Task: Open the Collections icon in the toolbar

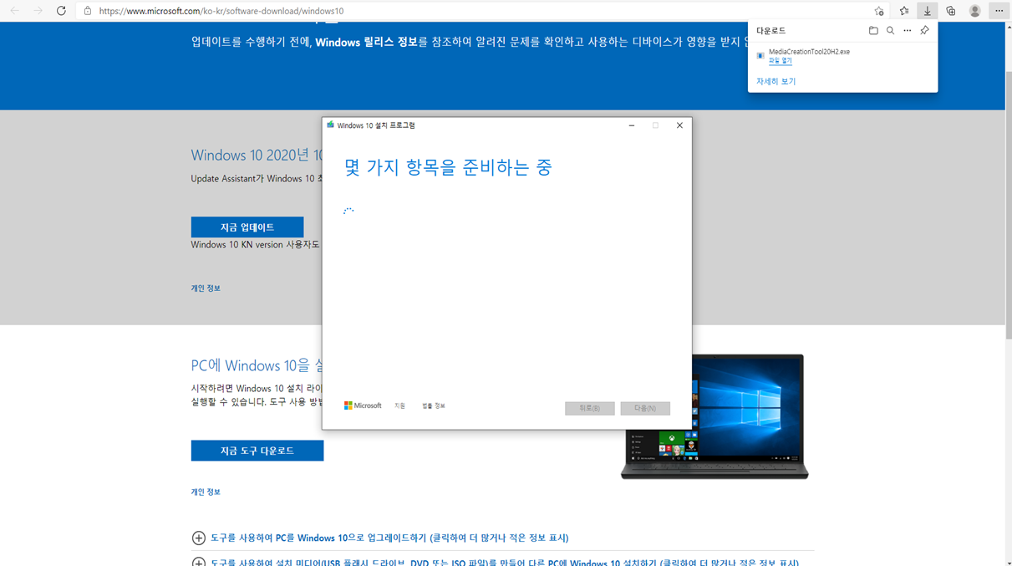Action: tap(951, 11)
